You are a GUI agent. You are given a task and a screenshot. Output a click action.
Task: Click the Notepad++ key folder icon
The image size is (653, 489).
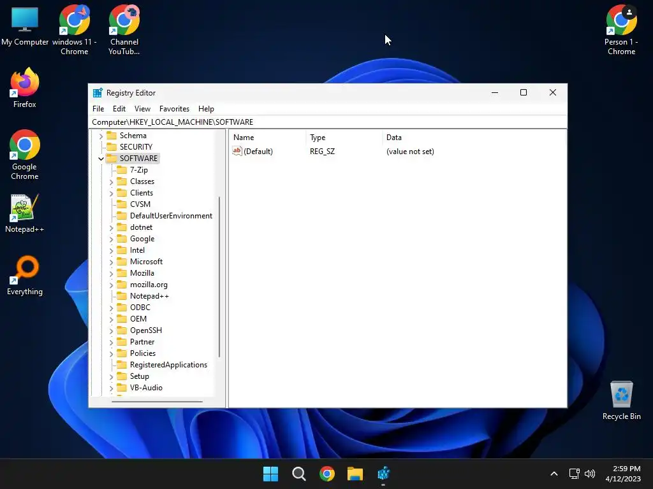122,296
